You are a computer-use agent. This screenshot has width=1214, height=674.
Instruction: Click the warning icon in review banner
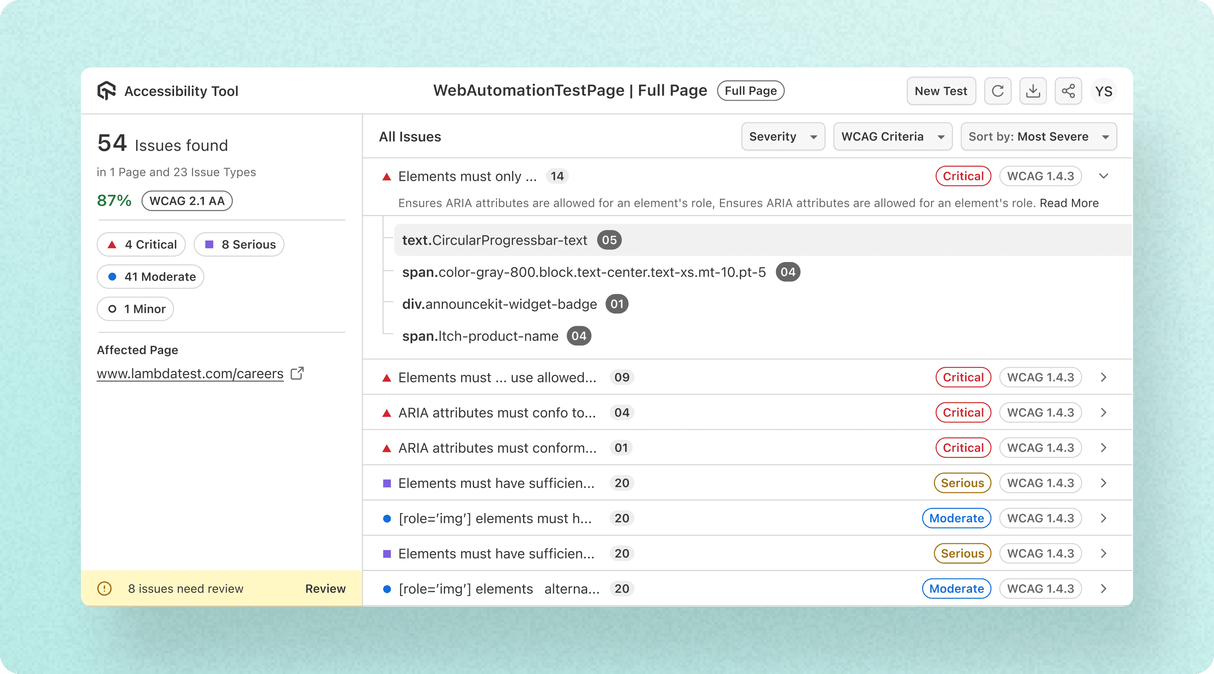pyautogui.click(x=104, y=588)
